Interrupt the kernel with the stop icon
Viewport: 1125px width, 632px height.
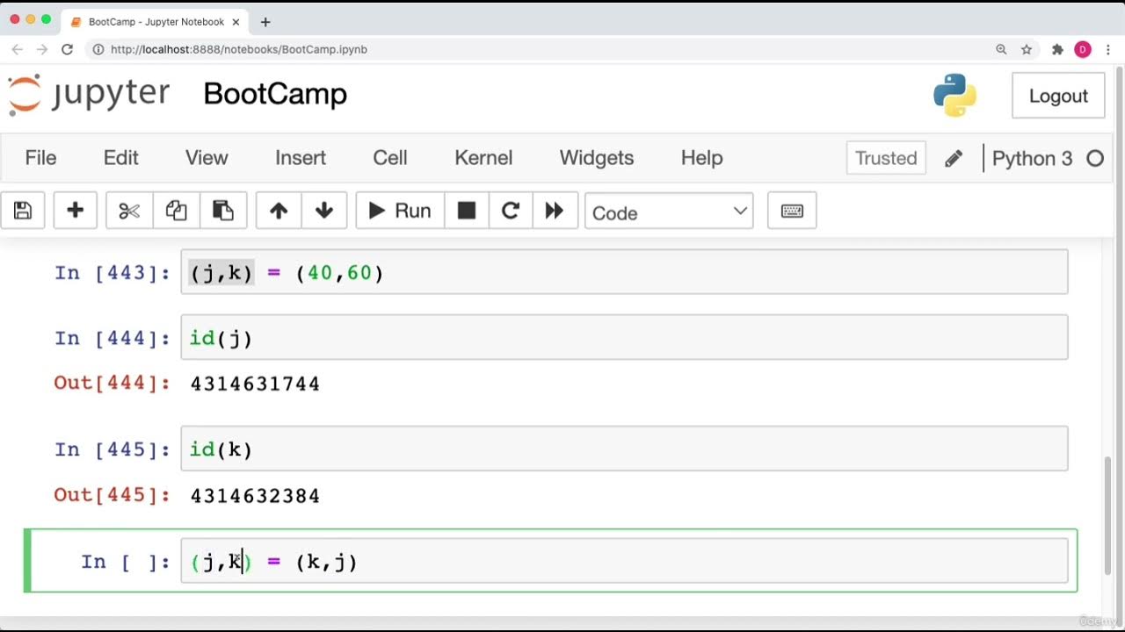(x=467, y=211)
